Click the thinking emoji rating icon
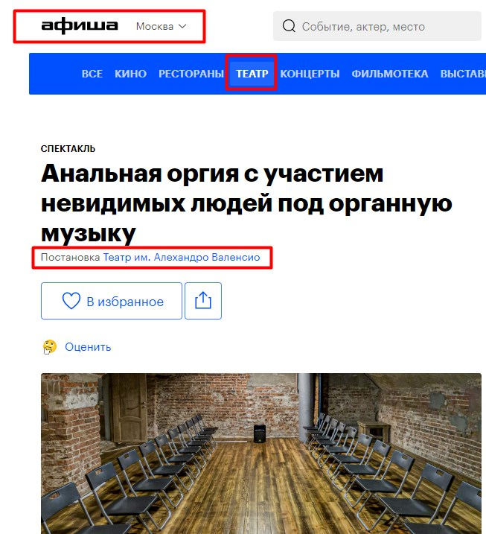This screenshot has width=486, height=534. 50,347
